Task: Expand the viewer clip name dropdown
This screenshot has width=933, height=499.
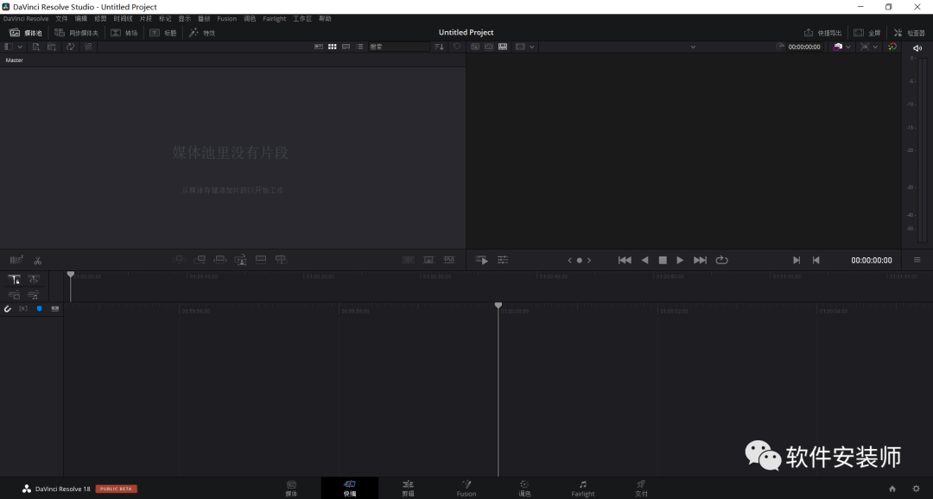Action: tap(693, 47)
